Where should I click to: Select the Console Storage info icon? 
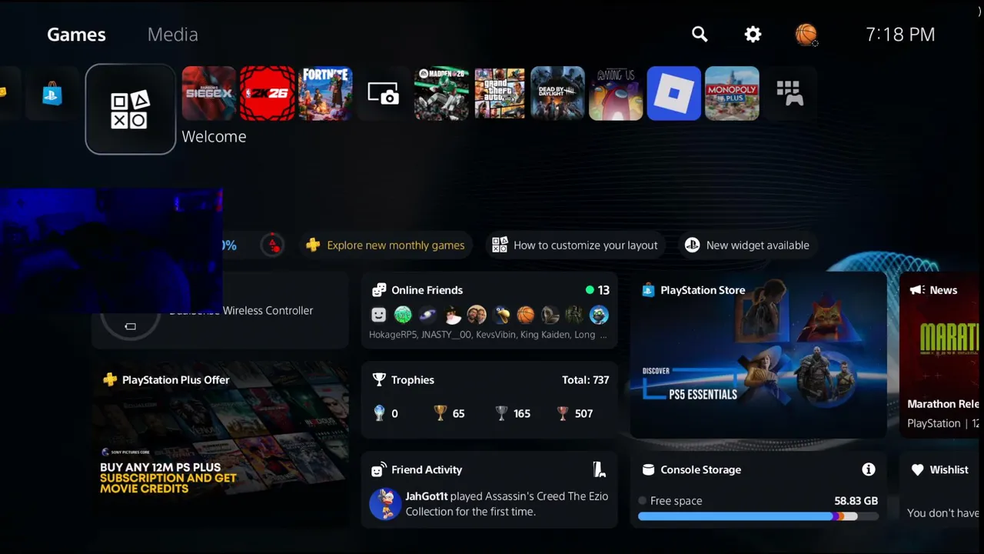click(869, 469)
